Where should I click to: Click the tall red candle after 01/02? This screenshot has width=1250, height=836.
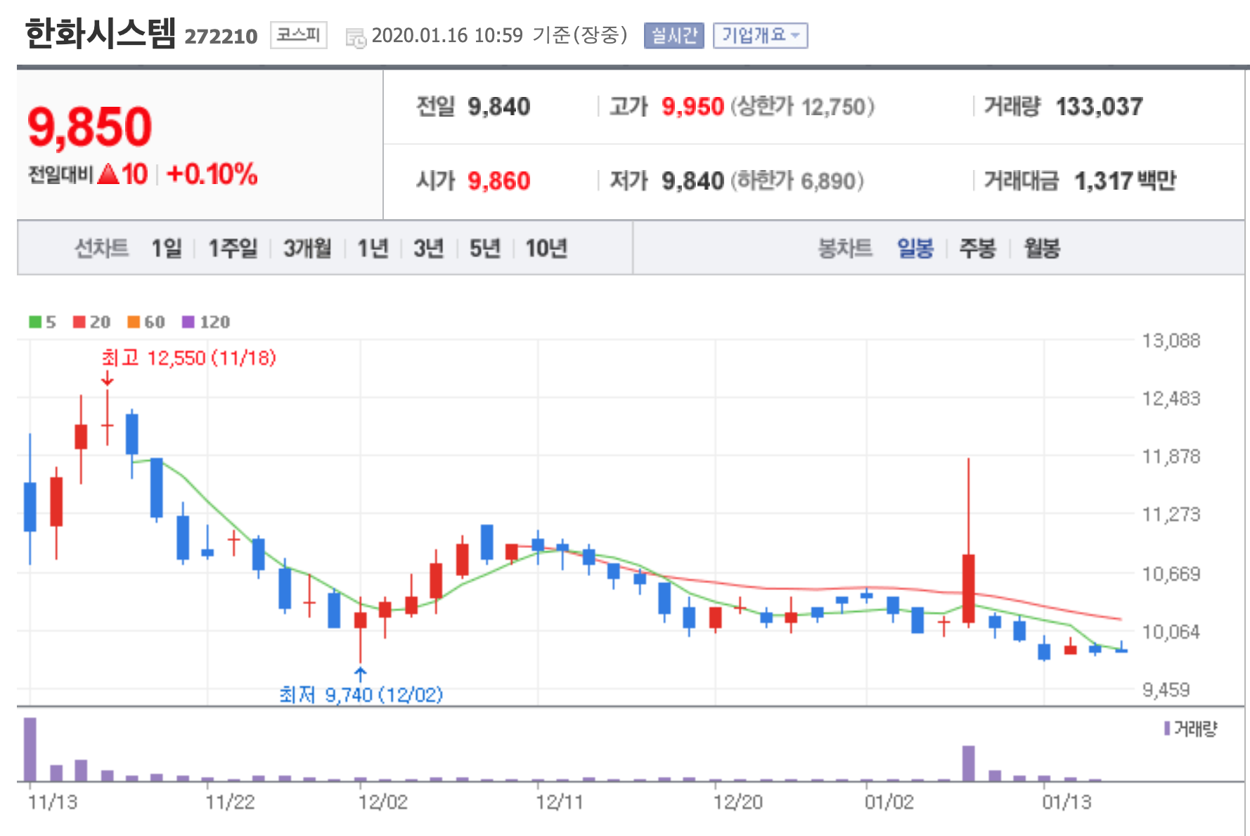tap(968, 587)
